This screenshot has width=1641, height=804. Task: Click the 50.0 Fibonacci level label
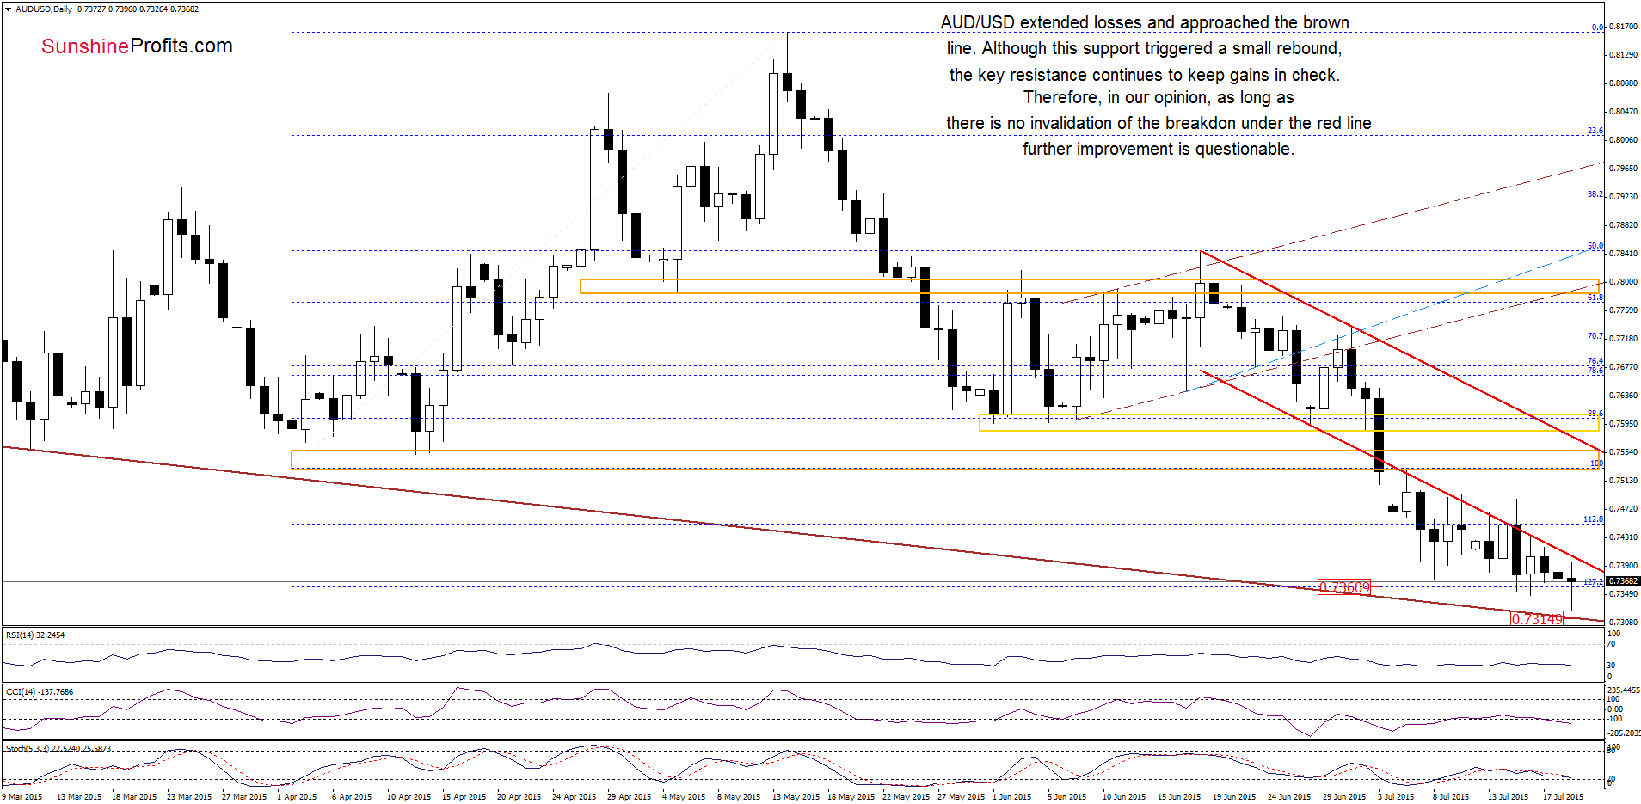(x=1595, y=246)
